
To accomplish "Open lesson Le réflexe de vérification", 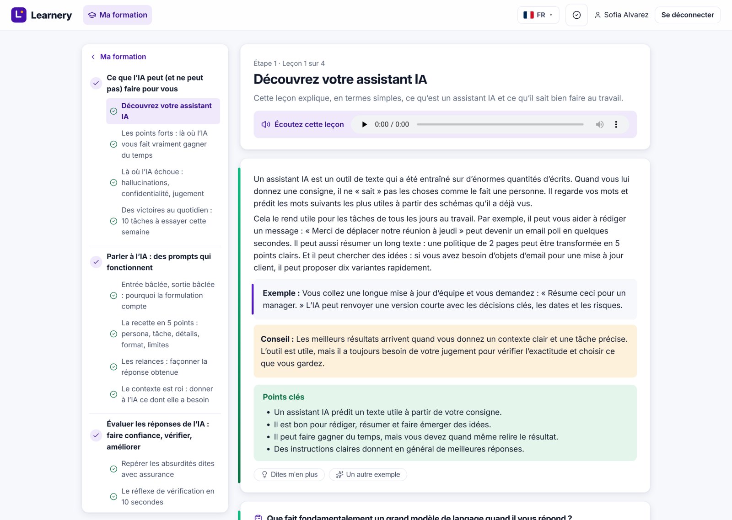I will 163,497.
